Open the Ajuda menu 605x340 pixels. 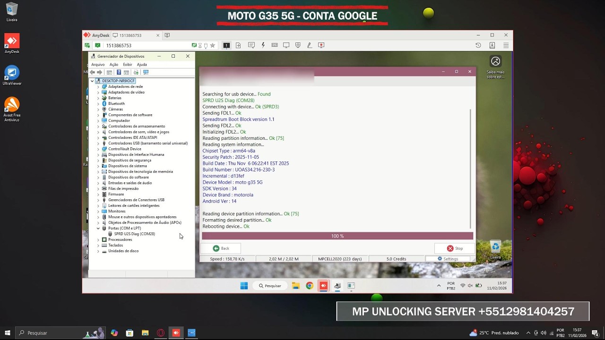click(142, 65)
